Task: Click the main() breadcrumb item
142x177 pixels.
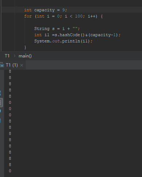Action: (x=25, y=56)
